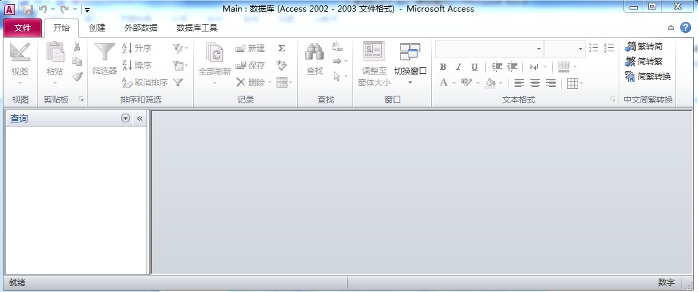698x292 pixels.
Task: Open the font name combo box
Action: 489,49
